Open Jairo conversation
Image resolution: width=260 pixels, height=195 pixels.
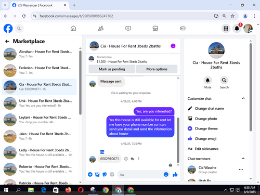coord(39,136)
